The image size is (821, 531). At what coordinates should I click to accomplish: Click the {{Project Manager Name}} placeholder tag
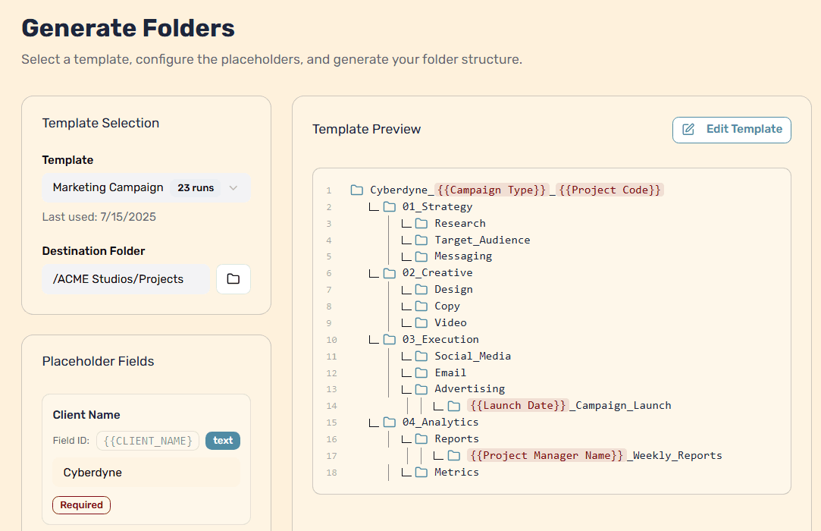coord(547,455)
